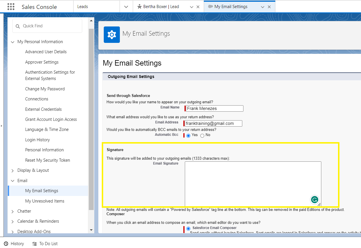Open the App Launcher grid icon
The height and width of the screenshot is (248, 361).
(11, 7)
